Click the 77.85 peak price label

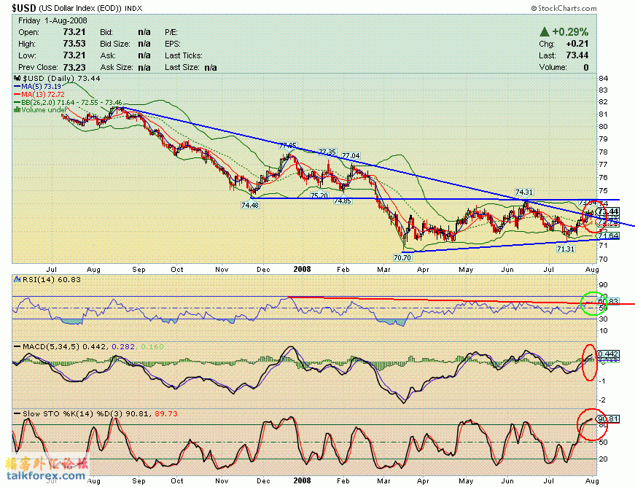[x=288, y=145]
